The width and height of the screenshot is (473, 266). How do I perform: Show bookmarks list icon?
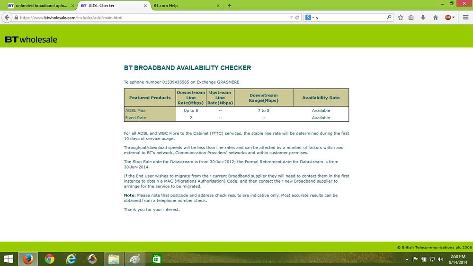click(411, 18)
